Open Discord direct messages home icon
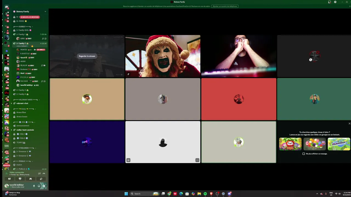Image resolution: width=351 pixels, height=197 pixels. [x=7, y=7]
